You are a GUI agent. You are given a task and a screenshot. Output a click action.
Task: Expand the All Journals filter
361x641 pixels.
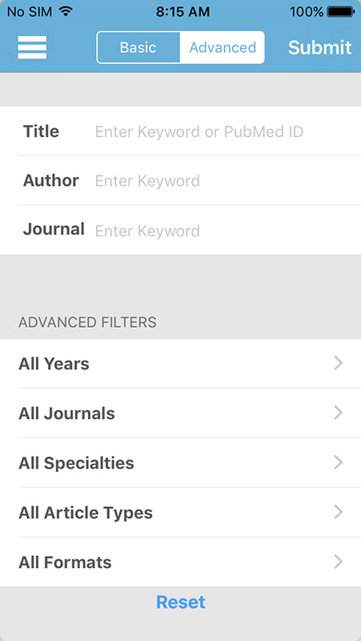[x=181, y=413]
